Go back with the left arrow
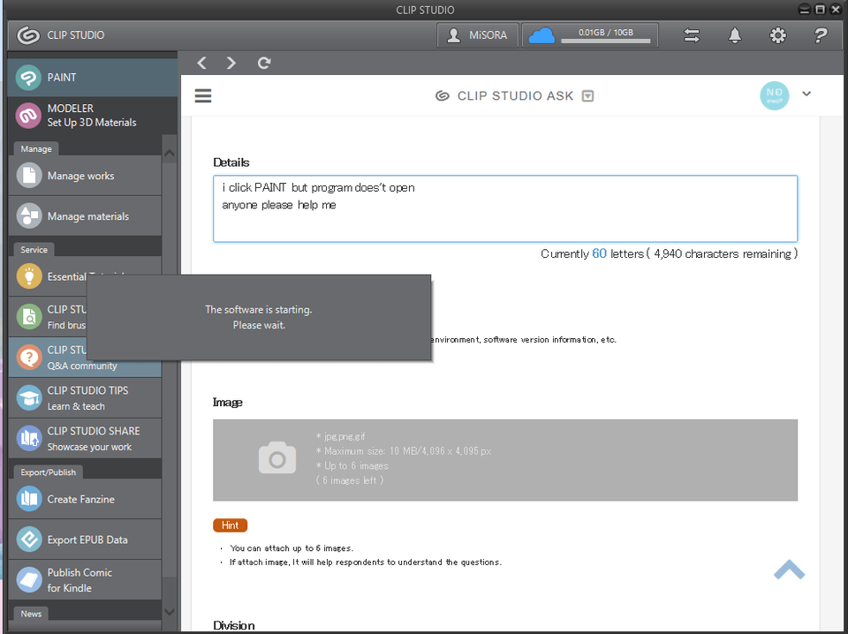Screen dimensions: 848x634 coord(201,64)
